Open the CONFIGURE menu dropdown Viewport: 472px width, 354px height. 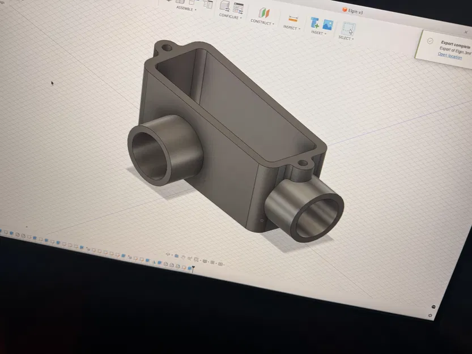[x=229, y=17]
